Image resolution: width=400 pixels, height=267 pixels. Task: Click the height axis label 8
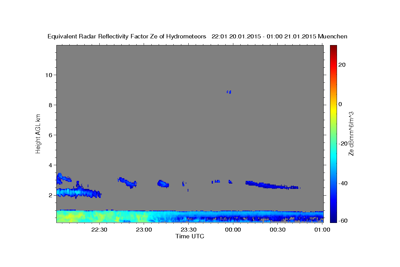pos(50,105)
